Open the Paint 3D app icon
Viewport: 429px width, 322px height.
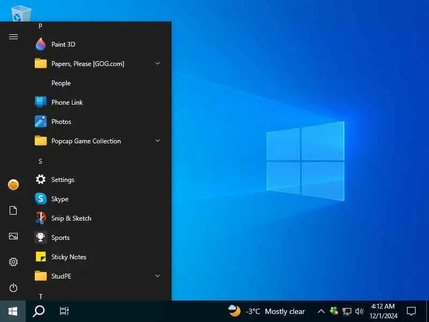click(41, 44)
